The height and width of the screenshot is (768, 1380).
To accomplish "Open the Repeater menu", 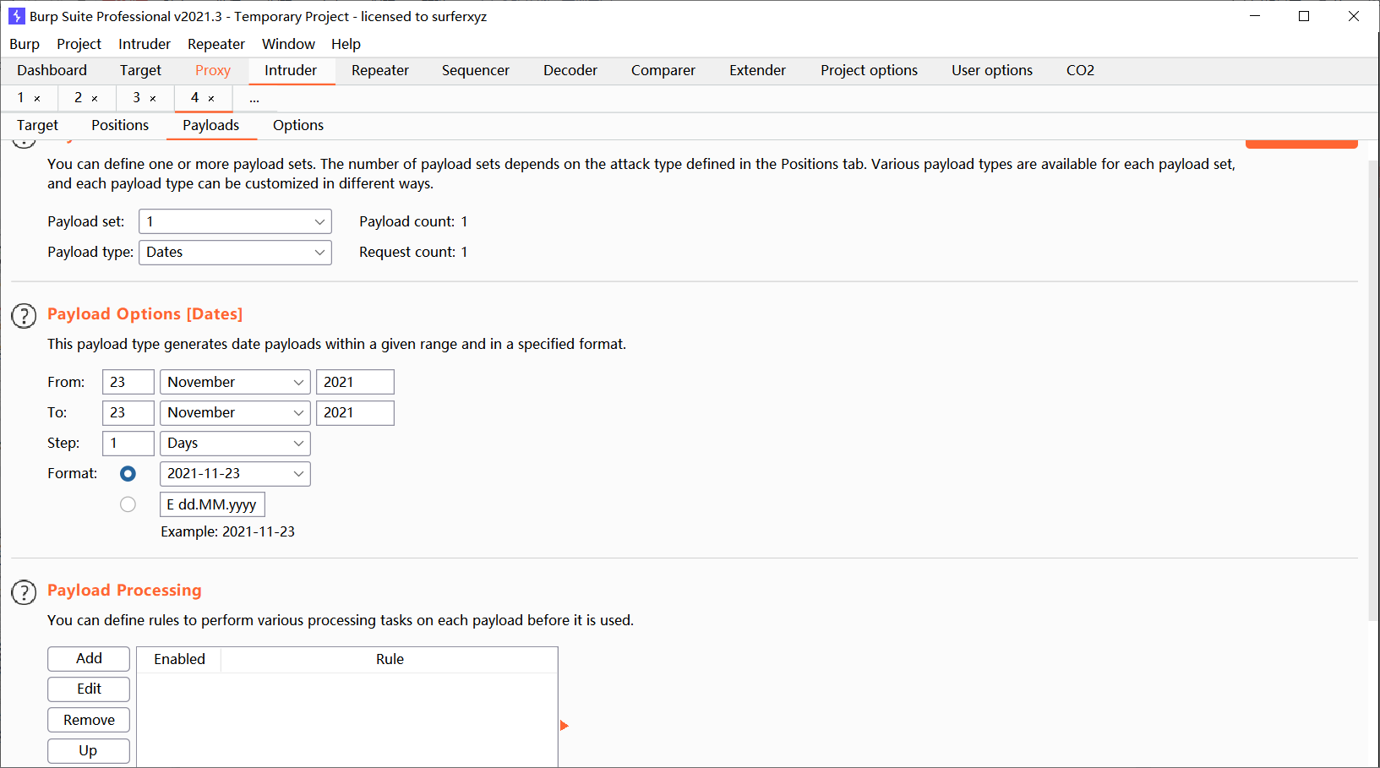I will pos(216,44).
